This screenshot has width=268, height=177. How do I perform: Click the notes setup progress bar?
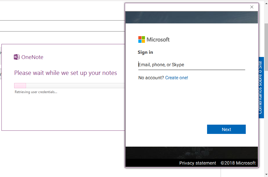click(69, 86)
